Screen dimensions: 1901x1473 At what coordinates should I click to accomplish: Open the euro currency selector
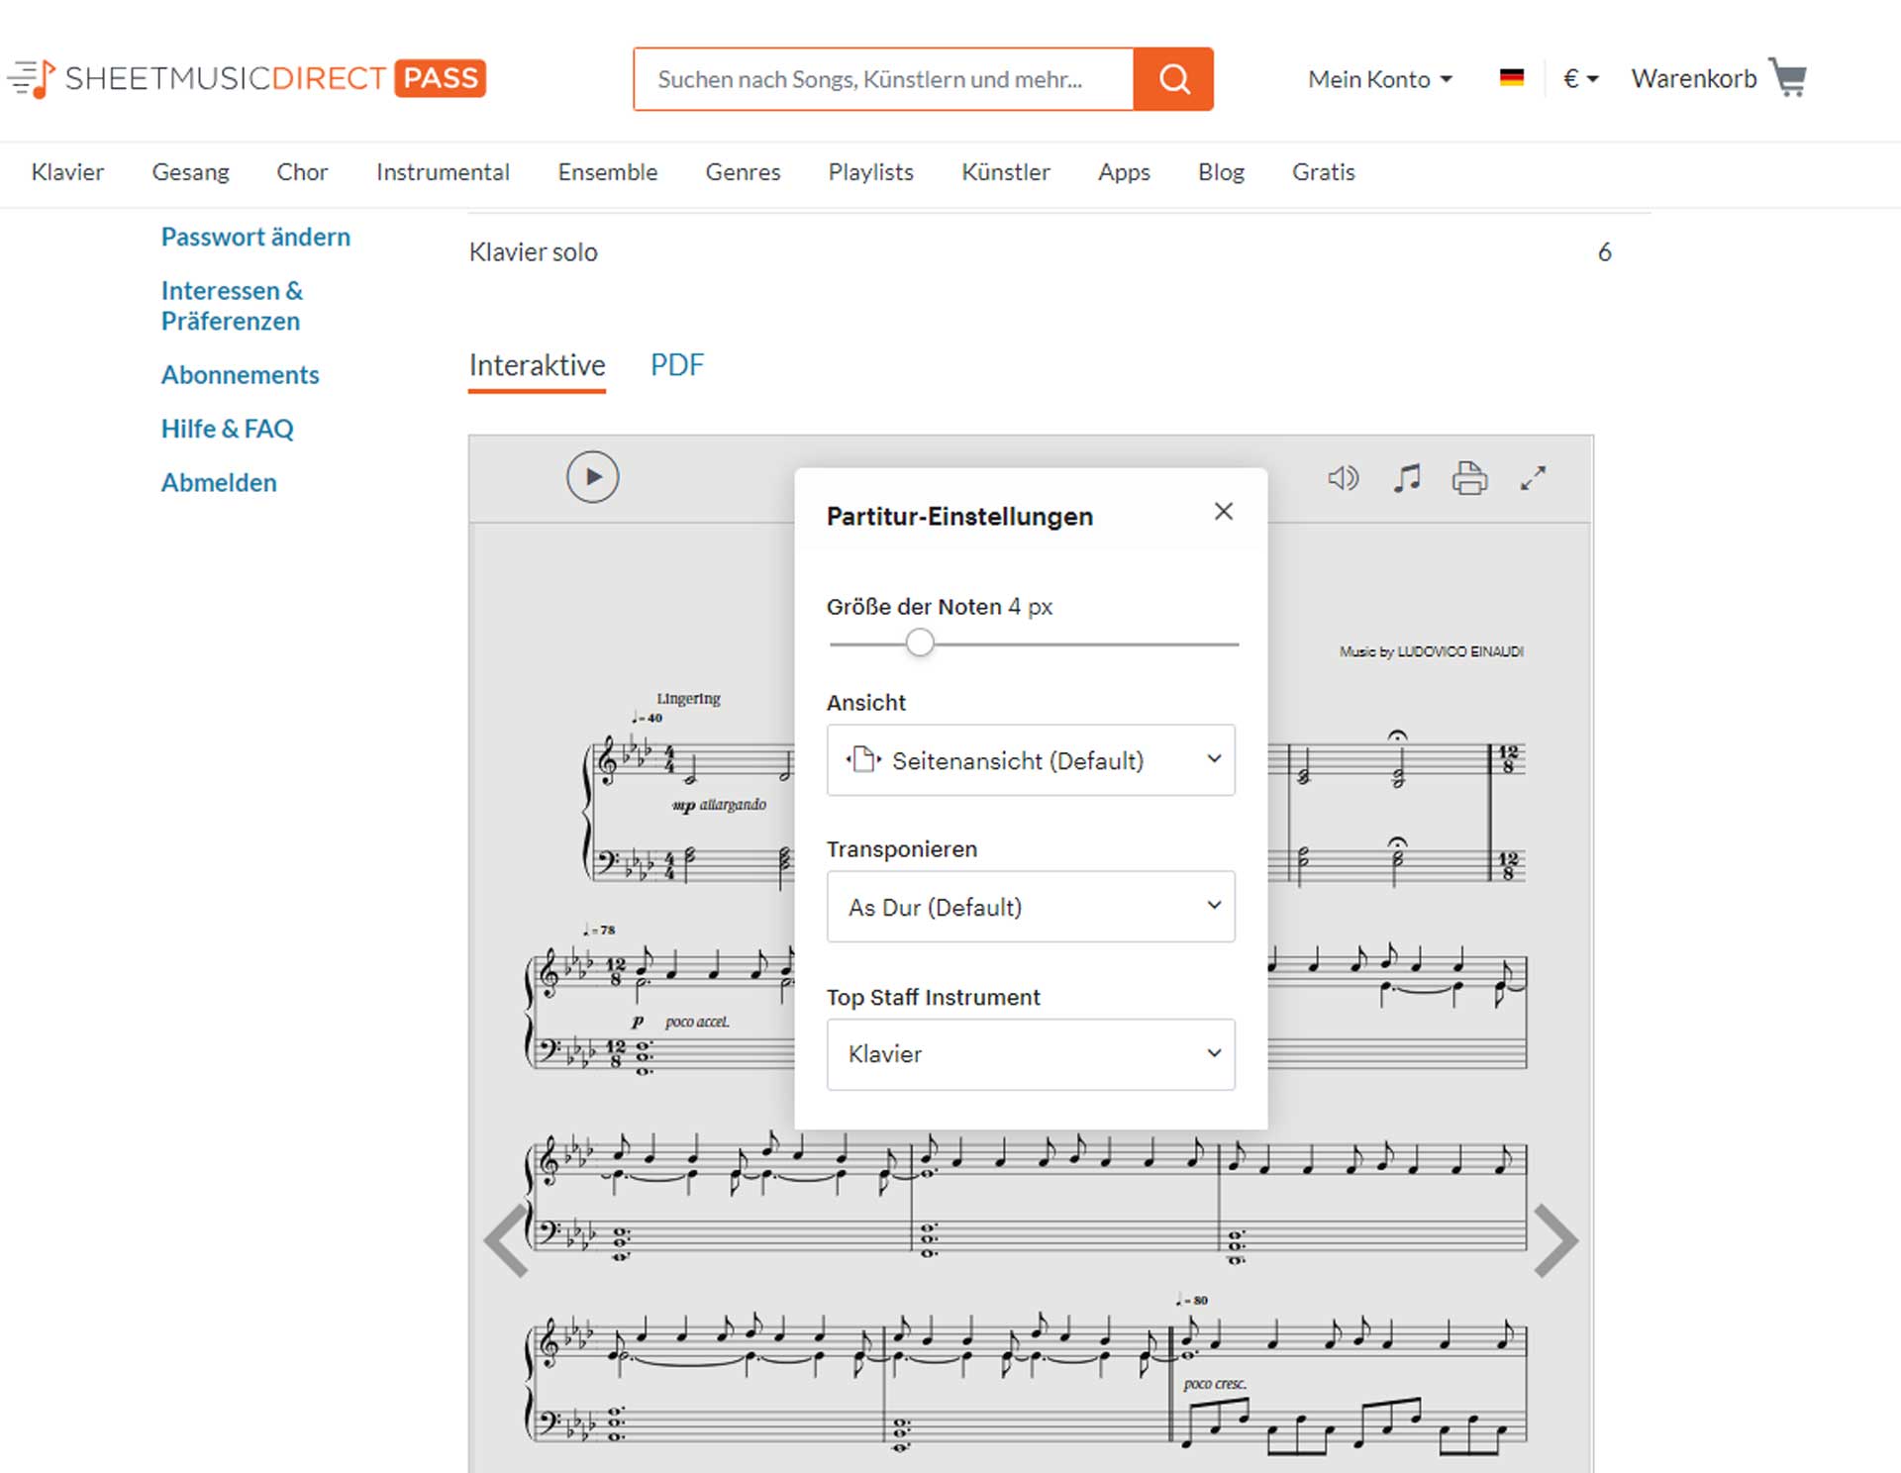click(x=1580, y=79)
